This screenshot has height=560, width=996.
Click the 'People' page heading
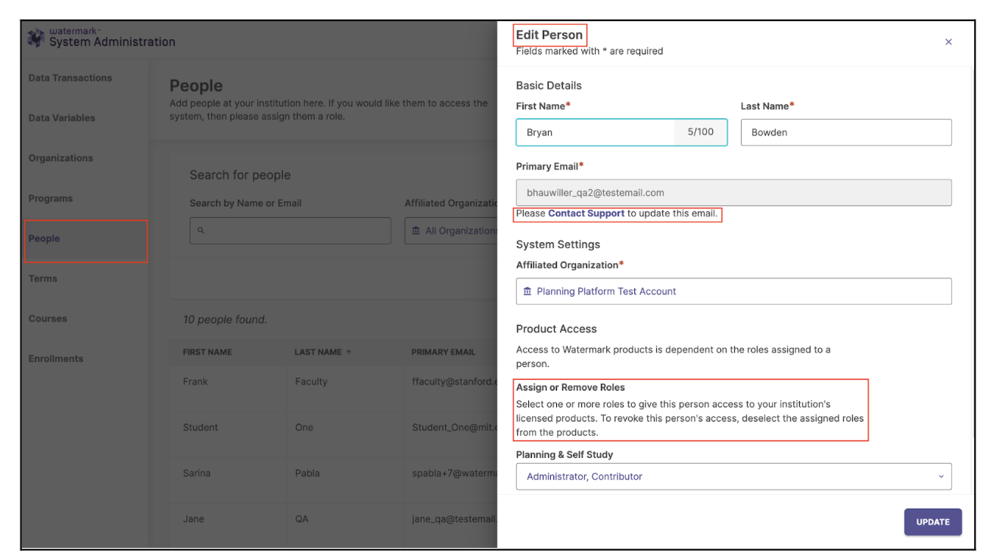196,86
